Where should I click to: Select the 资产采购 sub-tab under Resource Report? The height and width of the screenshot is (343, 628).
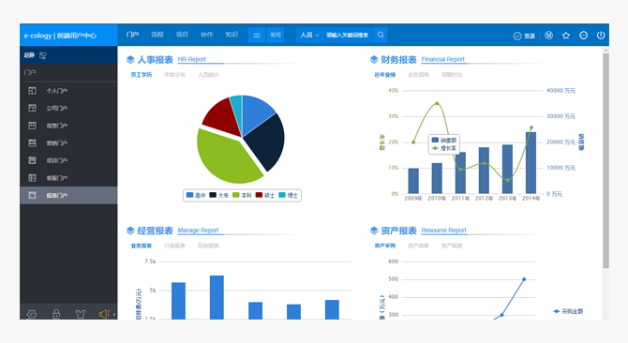(385, 246)
